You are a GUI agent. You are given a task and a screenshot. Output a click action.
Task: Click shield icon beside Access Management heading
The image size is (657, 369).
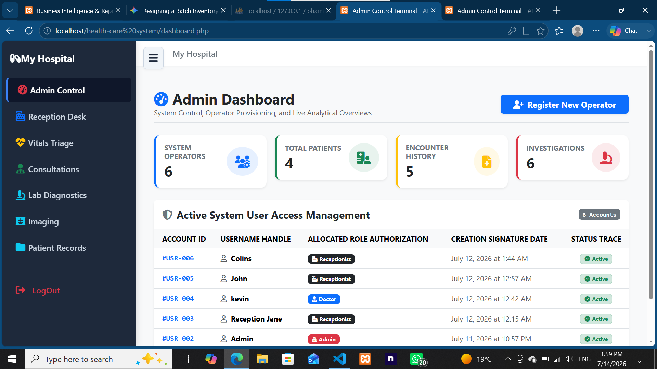(x=167, y=215)
